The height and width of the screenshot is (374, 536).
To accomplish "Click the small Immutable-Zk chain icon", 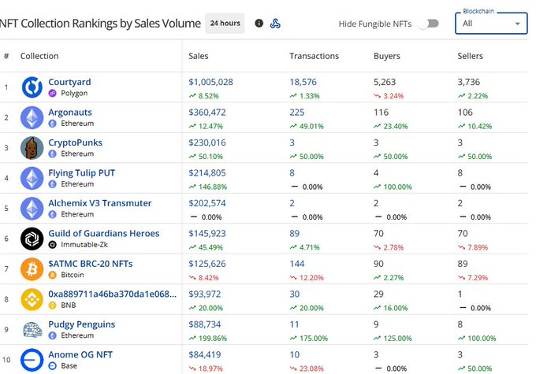I will 52,245.
